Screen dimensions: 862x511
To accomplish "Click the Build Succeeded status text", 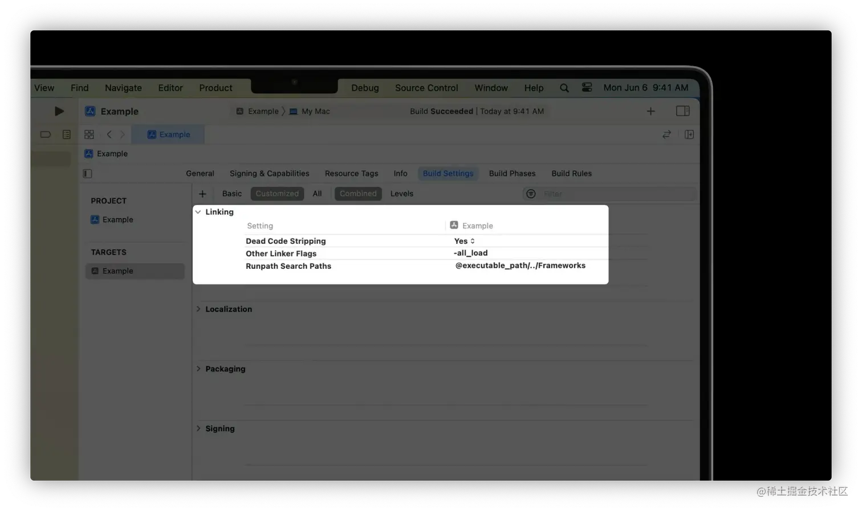I will (x=441, y=111).
